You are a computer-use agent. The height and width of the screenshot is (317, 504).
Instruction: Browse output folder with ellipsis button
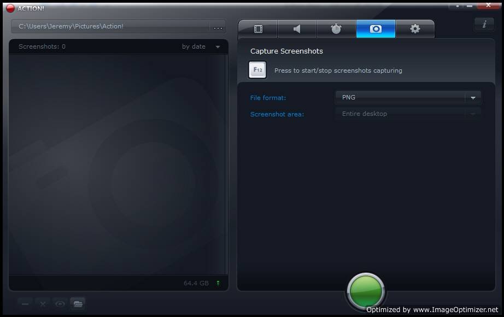pyautogui.click(x=218, y=27)
